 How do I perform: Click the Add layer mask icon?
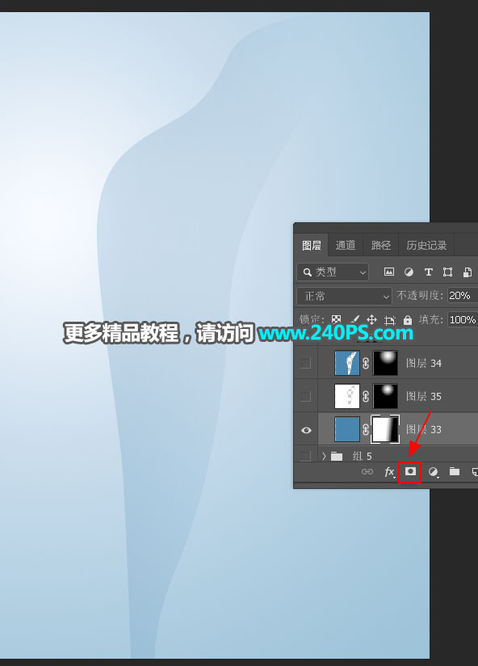coord(410,471)
